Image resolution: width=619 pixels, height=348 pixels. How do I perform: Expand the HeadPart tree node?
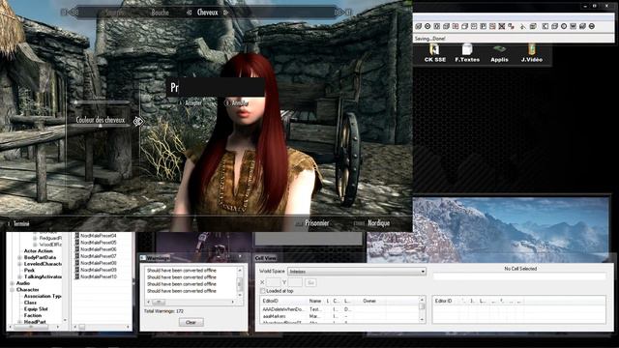point(19,322)
